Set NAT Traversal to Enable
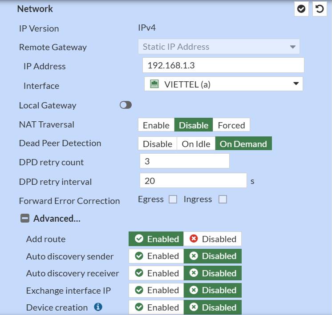The height and width of the screenshot is (315, 332). 156,125
